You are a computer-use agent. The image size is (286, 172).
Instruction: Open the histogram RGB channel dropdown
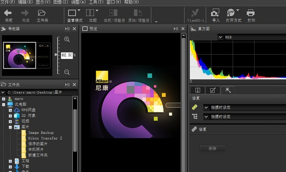click(220, 37)
